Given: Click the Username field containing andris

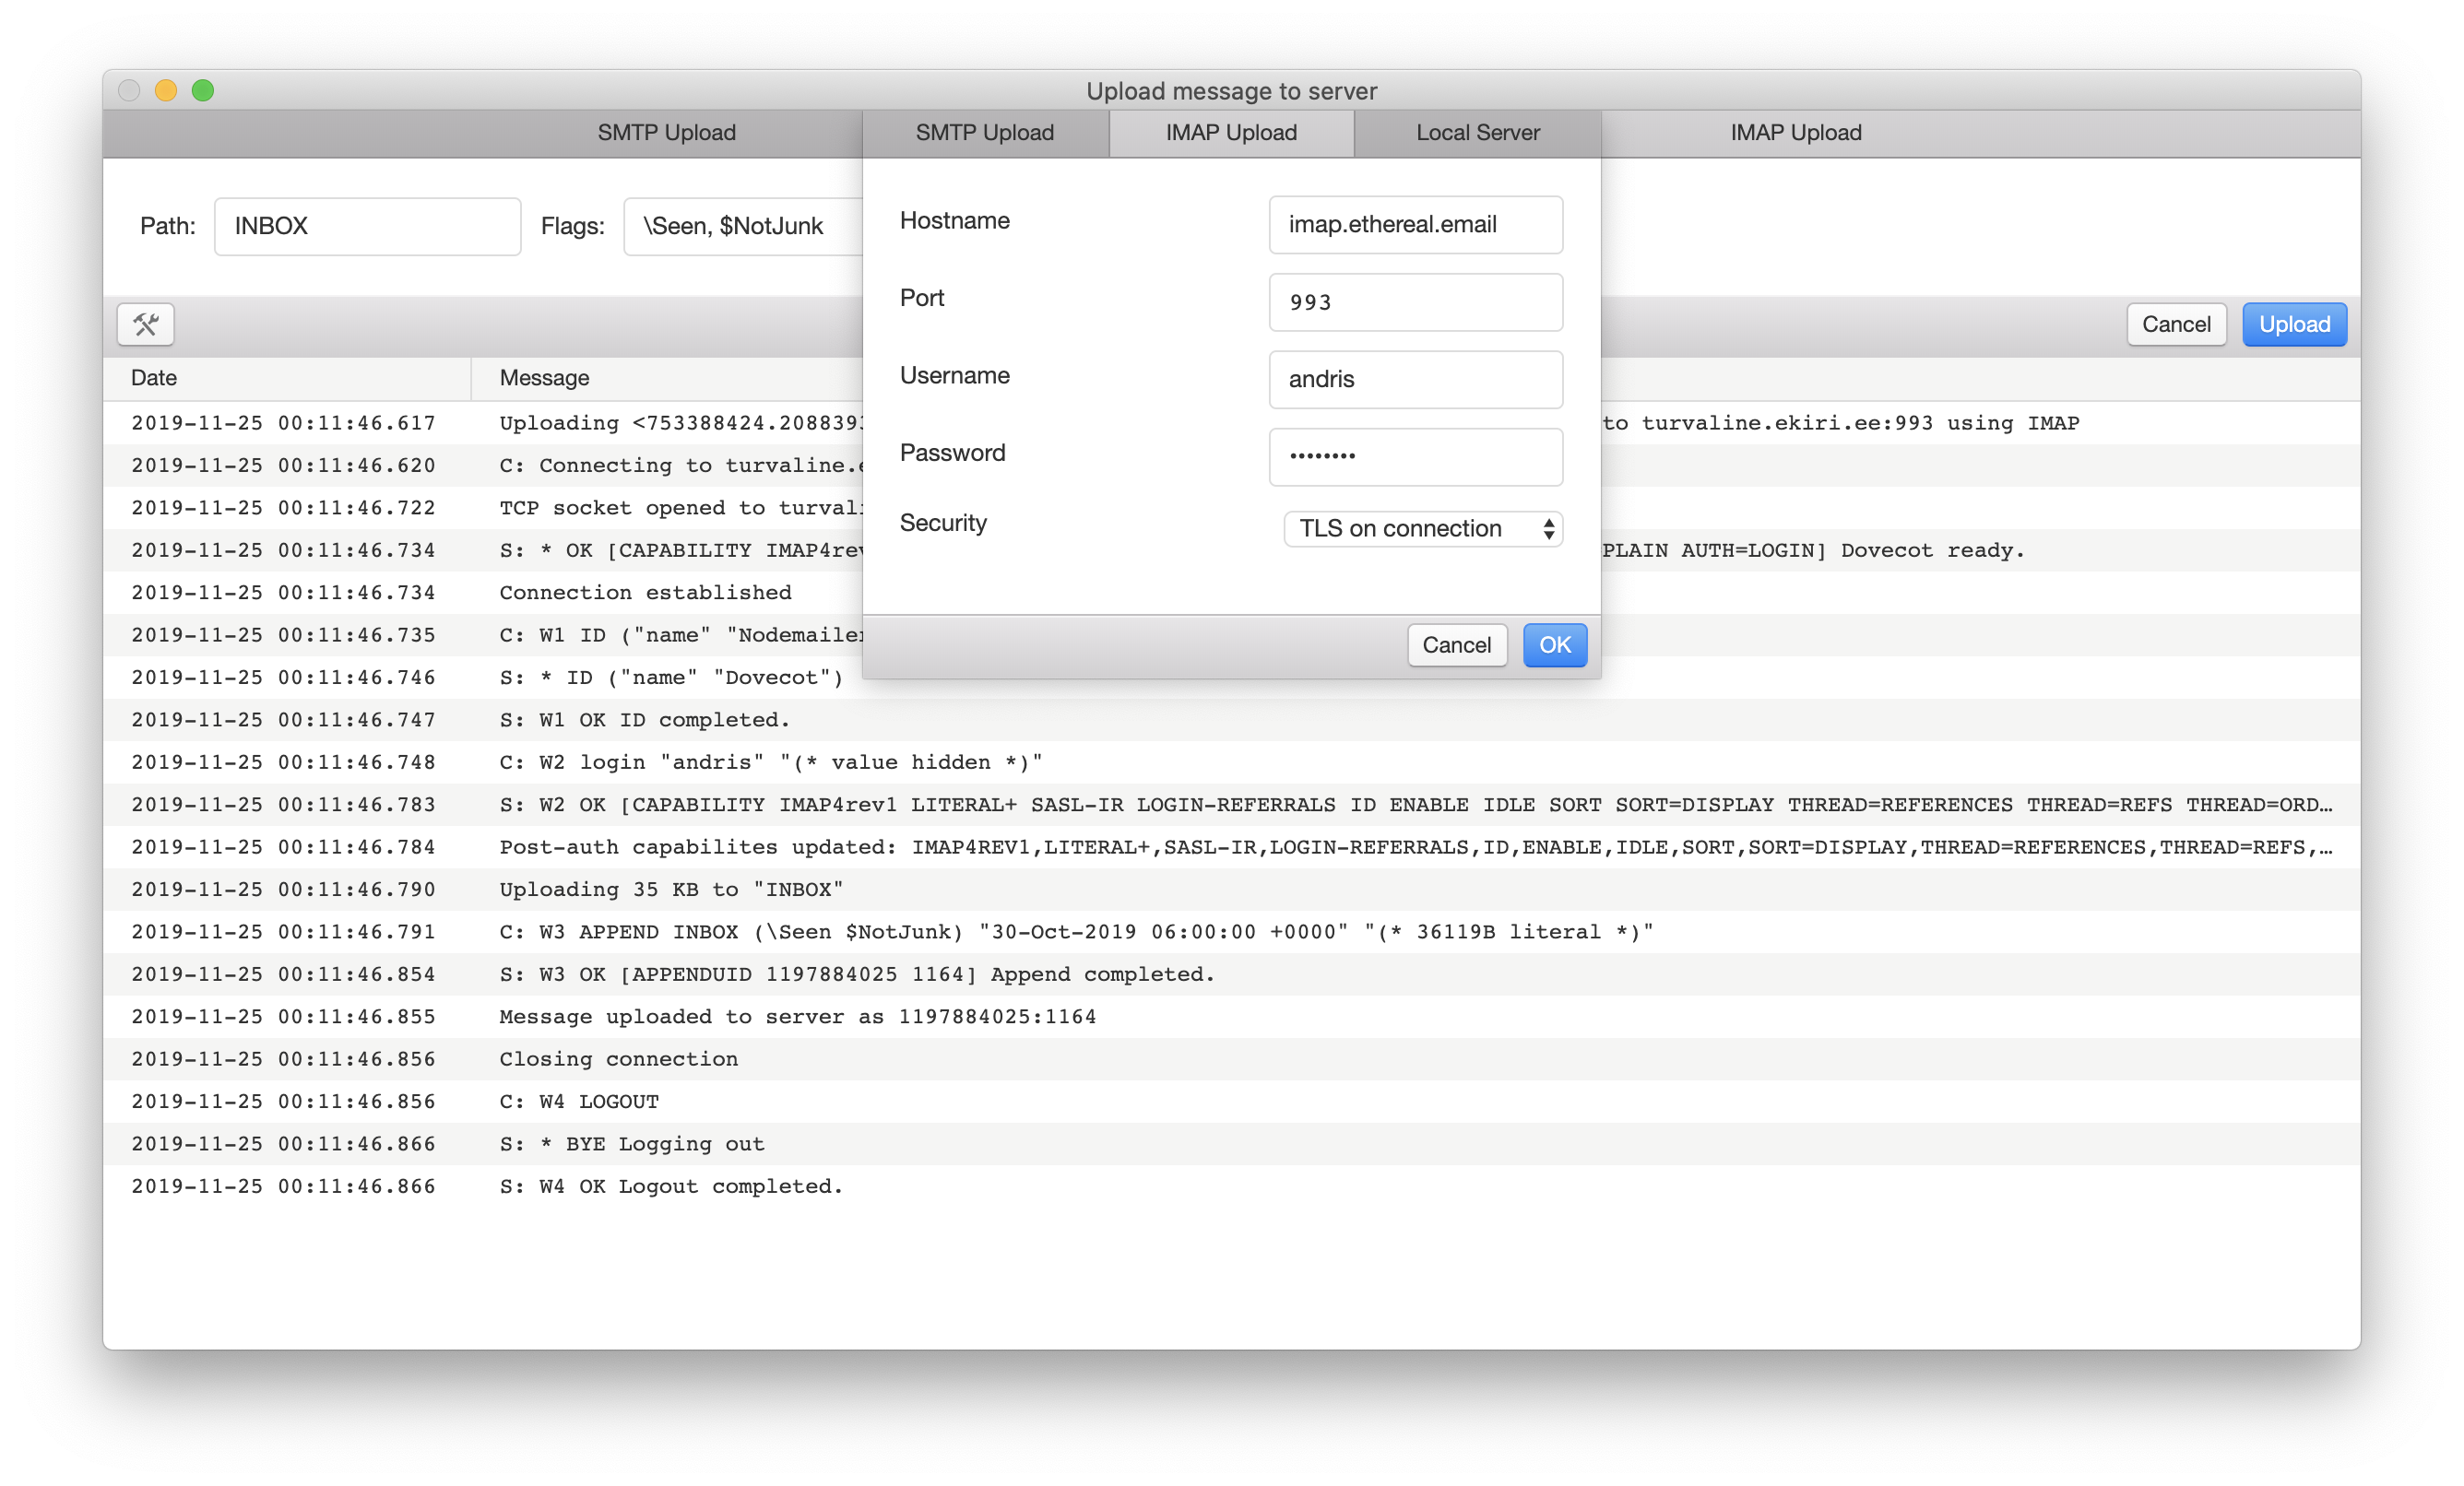Looking at the screenshot, I should click(1415, 379).
